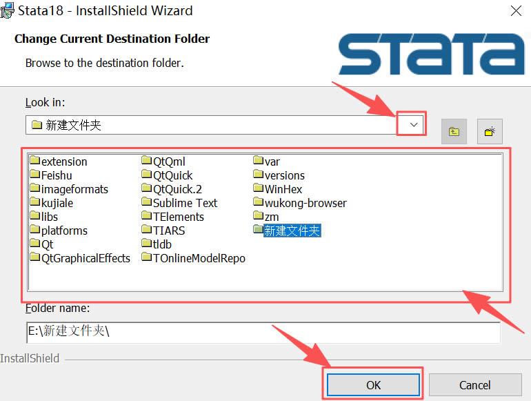Click the WinHex folder icon
Viewport: 531px width, 401px height.
[259, 189]
